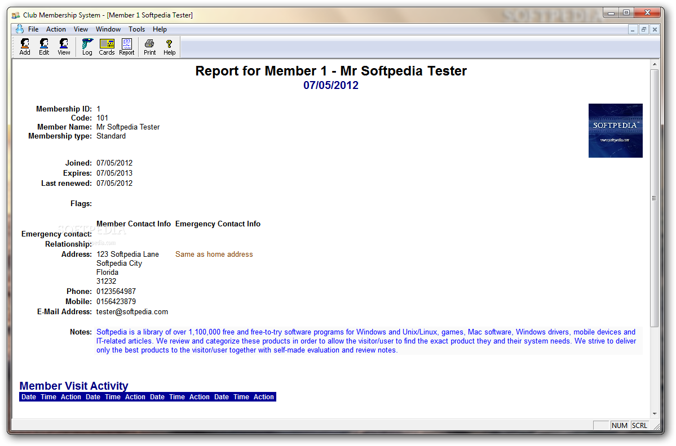676x446 pixels.
Task: Click the Florida address line
Action: [x=107, y=273]
